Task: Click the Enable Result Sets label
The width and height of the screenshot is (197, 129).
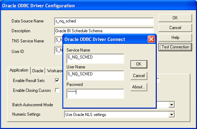Action: (x=29, y=81)
